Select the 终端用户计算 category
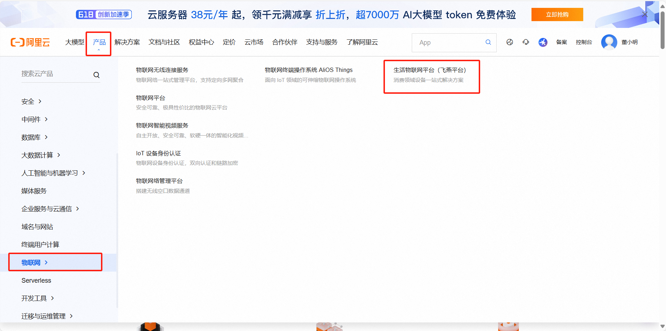Viewport: 666px width, 331px height. [40, 245]
